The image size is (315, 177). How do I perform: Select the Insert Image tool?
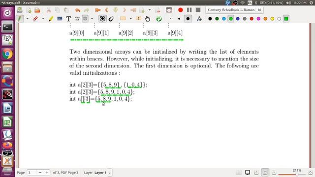60,19
